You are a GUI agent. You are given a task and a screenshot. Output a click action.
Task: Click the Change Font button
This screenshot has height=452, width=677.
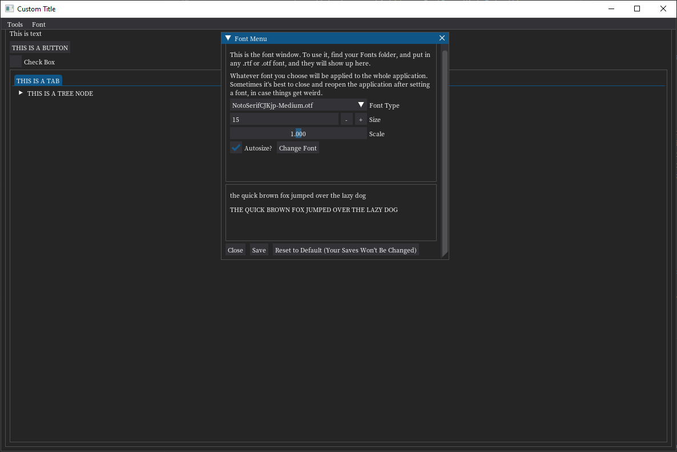[x=297, y=148]
